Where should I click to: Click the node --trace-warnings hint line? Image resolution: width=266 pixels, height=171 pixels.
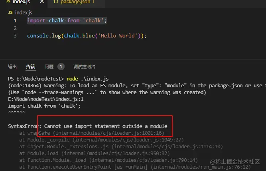[107, 92]
